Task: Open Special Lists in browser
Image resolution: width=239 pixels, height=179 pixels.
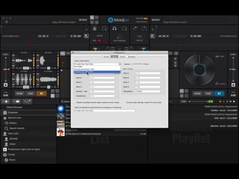Action: click(14, 118)
